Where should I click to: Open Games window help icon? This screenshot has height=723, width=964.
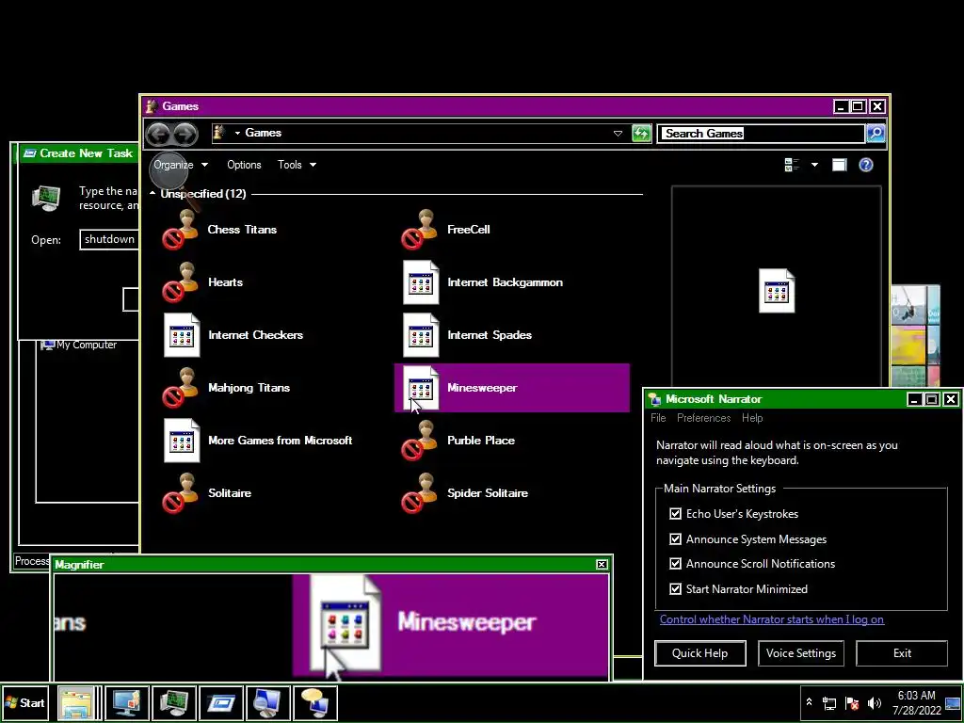pyautogui.click(x=866, y=165)
